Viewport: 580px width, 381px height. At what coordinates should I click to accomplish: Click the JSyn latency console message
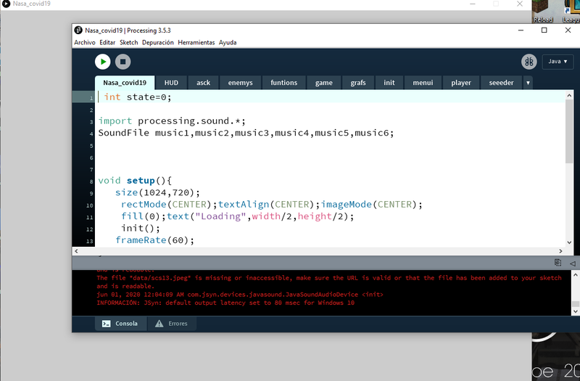click(x=225, y=303)
